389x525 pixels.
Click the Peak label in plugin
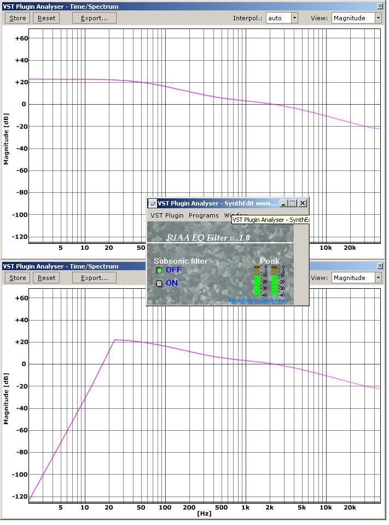[x=270, y=261]
